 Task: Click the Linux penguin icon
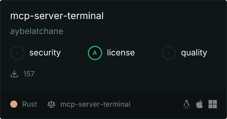point(186,104)
